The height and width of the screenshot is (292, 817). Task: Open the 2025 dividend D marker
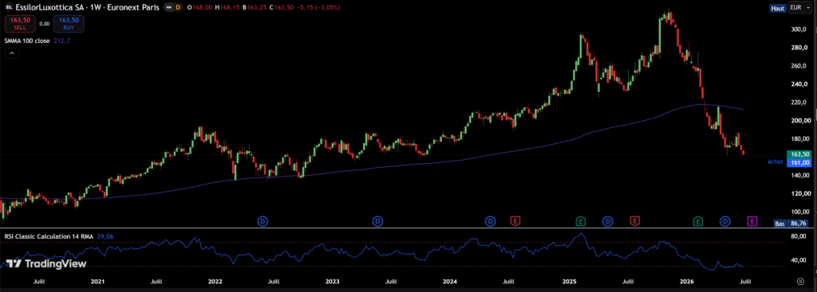tap(607, 222)
